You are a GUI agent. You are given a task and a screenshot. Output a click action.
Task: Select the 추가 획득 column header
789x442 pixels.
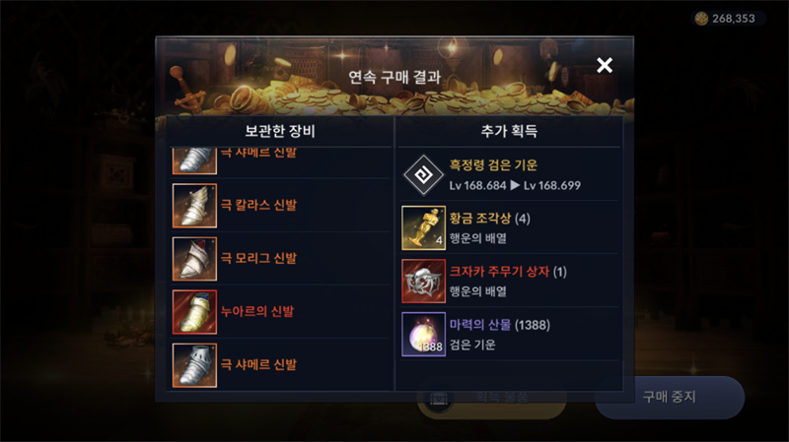(x=509, y=131)
